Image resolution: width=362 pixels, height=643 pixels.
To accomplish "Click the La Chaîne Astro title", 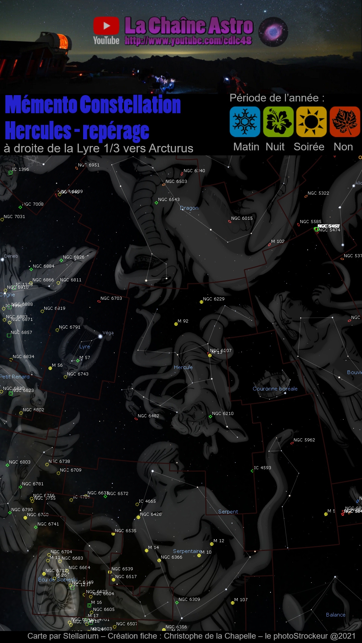I will (x=189, y=25).
